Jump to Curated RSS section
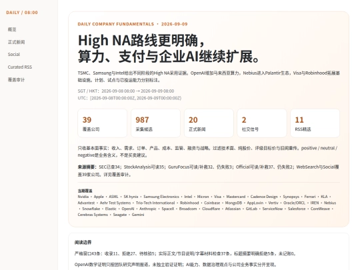Screen dimensions: 360x270 20,67
